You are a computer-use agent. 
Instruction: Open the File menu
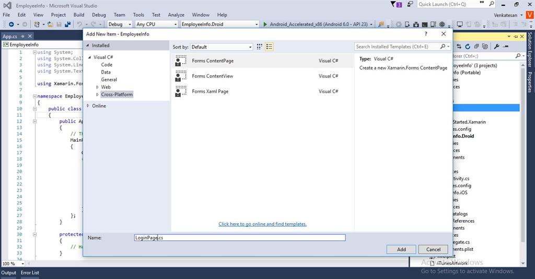[6, 15]
